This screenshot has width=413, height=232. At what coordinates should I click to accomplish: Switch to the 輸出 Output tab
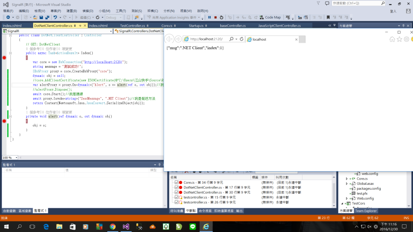tap(240, 211)
